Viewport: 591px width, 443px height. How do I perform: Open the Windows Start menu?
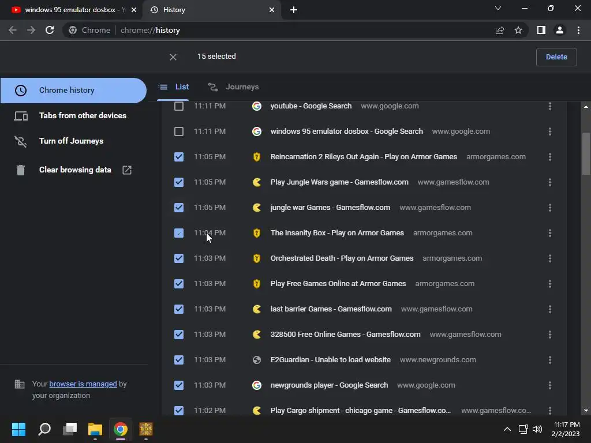(x=19, y=429)
